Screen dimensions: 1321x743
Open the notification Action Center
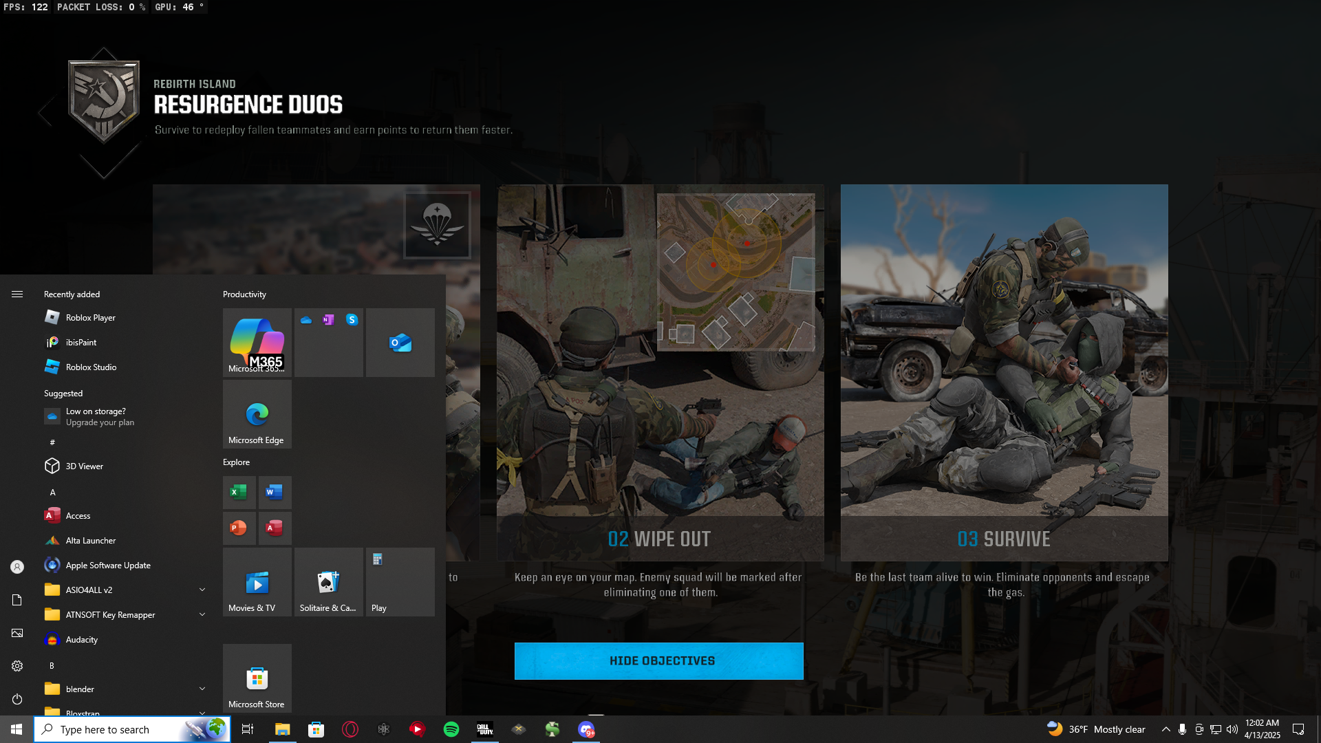[x=1298, y=729]
